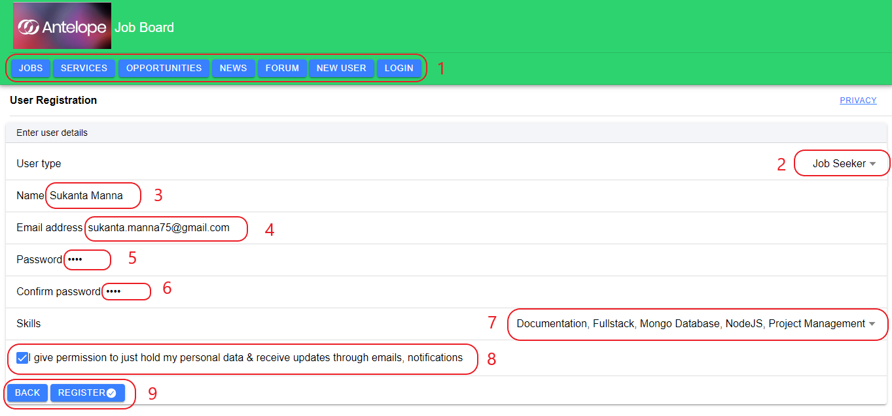
Task: Click the Antelope logo image
Action: click(x=62, y=26)
